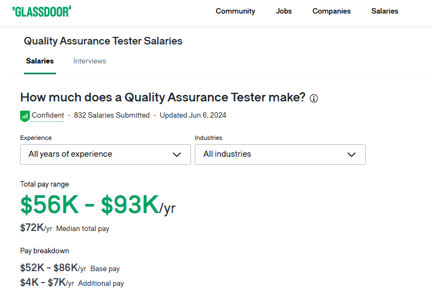Open the Community menu
432x295 pixels.
tap(235, 11)
